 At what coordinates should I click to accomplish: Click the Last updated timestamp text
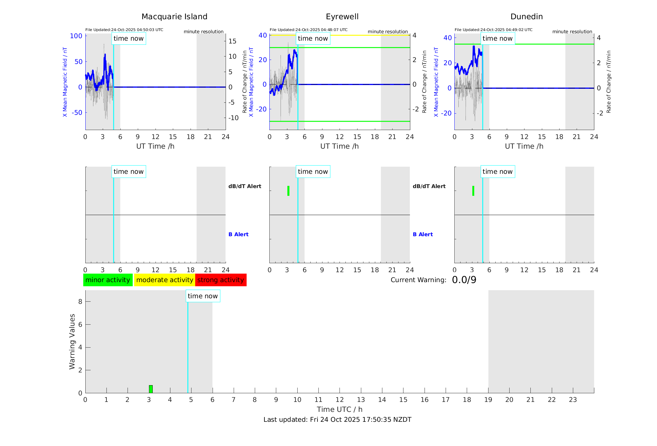click(x=337, y=420)
